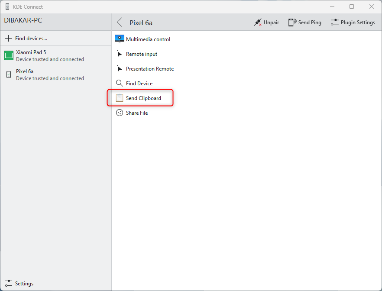Choose the Find Device label

(x=139, y=84)
